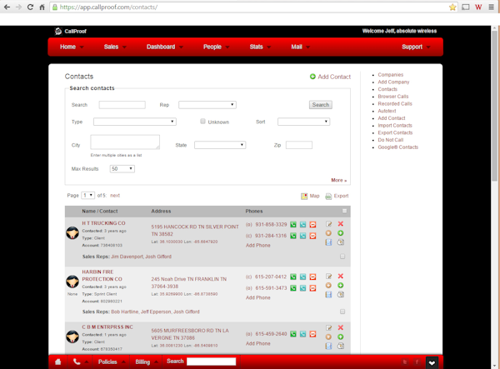Edit C B M ENTRPRSS INC with pencil icon

pos(329,328)
